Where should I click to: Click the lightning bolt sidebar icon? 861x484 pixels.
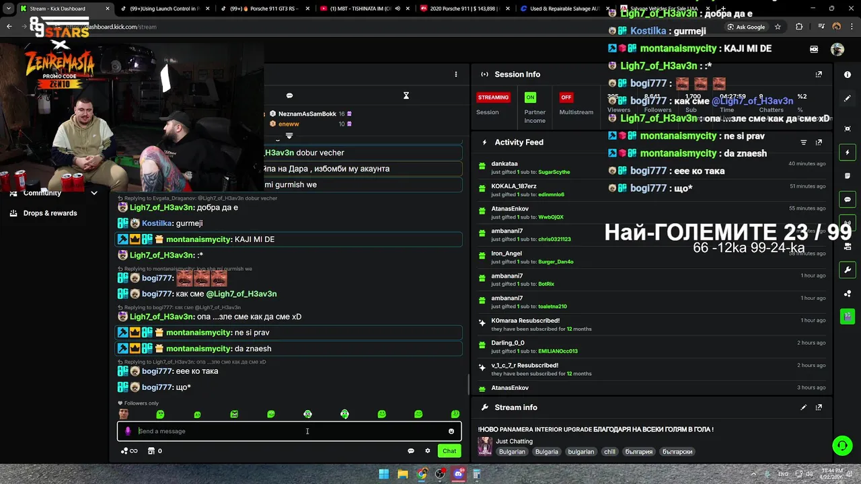848,153
